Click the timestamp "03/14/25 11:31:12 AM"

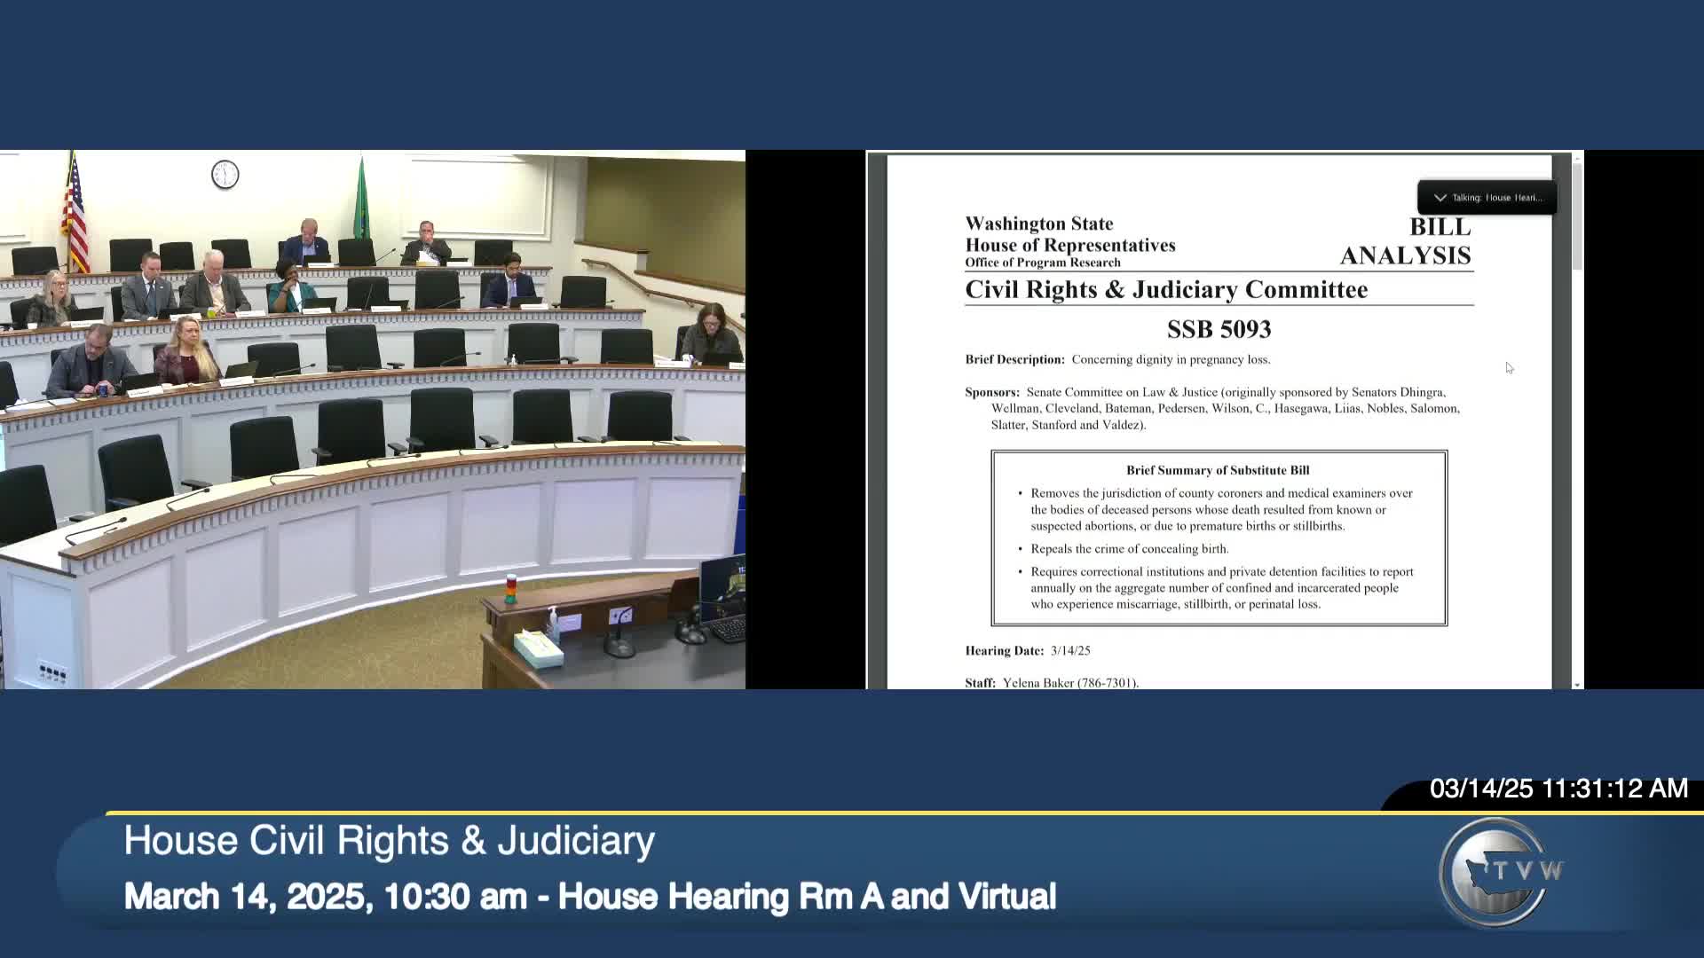1558,788
